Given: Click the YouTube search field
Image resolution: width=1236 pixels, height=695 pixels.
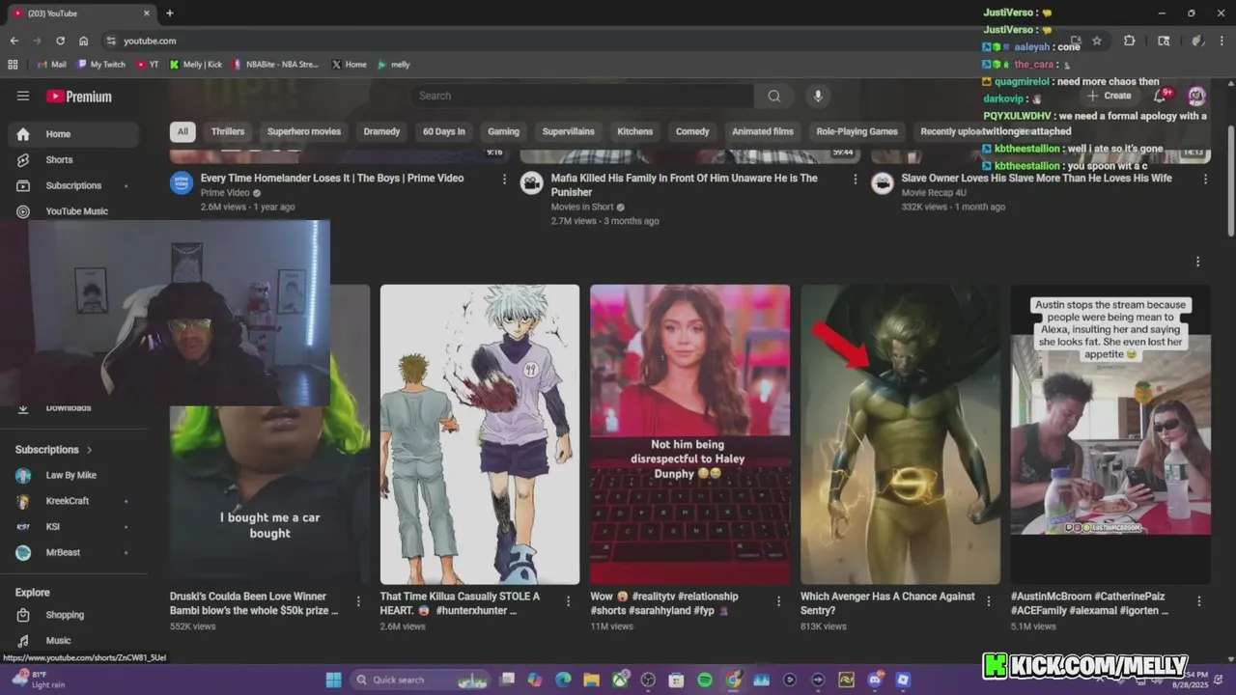Looking at the screenshot, I should pyautogui.click(x=582, y=96).
